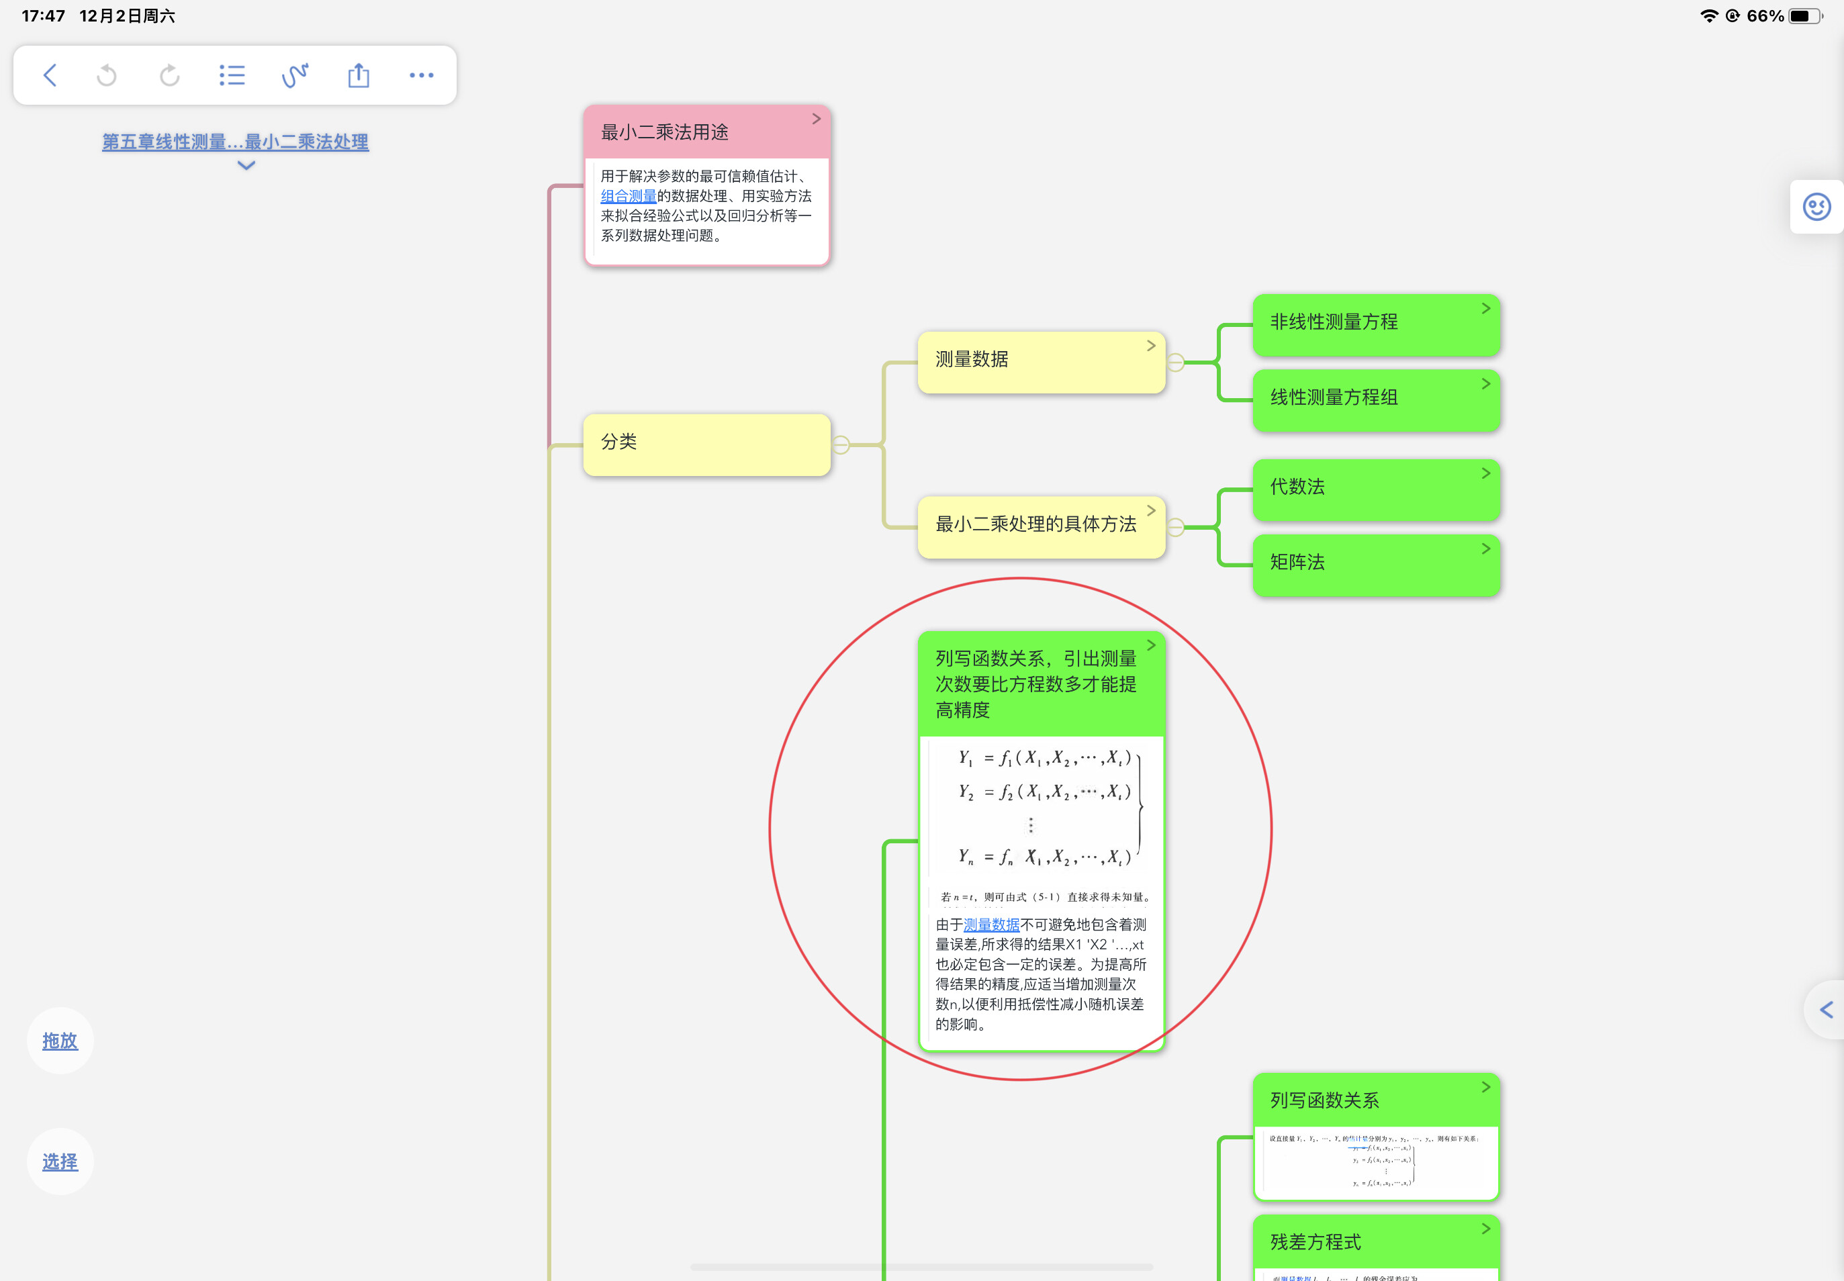
Task: Tap the smiley face side button
Action: coord(1816,207)
